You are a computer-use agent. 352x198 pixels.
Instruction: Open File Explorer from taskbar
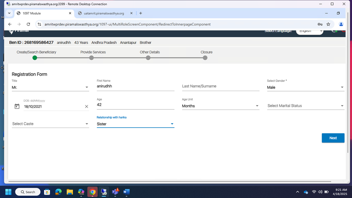click(x=70, y=192)
